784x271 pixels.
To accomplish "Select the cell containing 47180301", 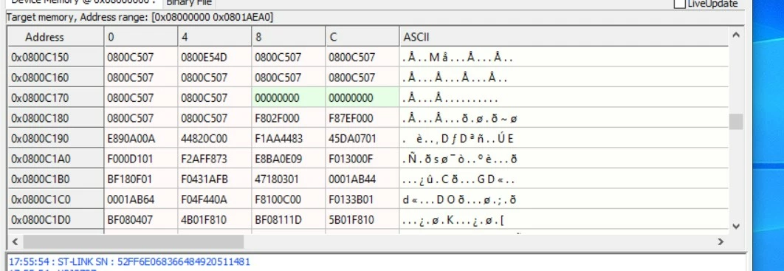I will [x=289, y=179].
